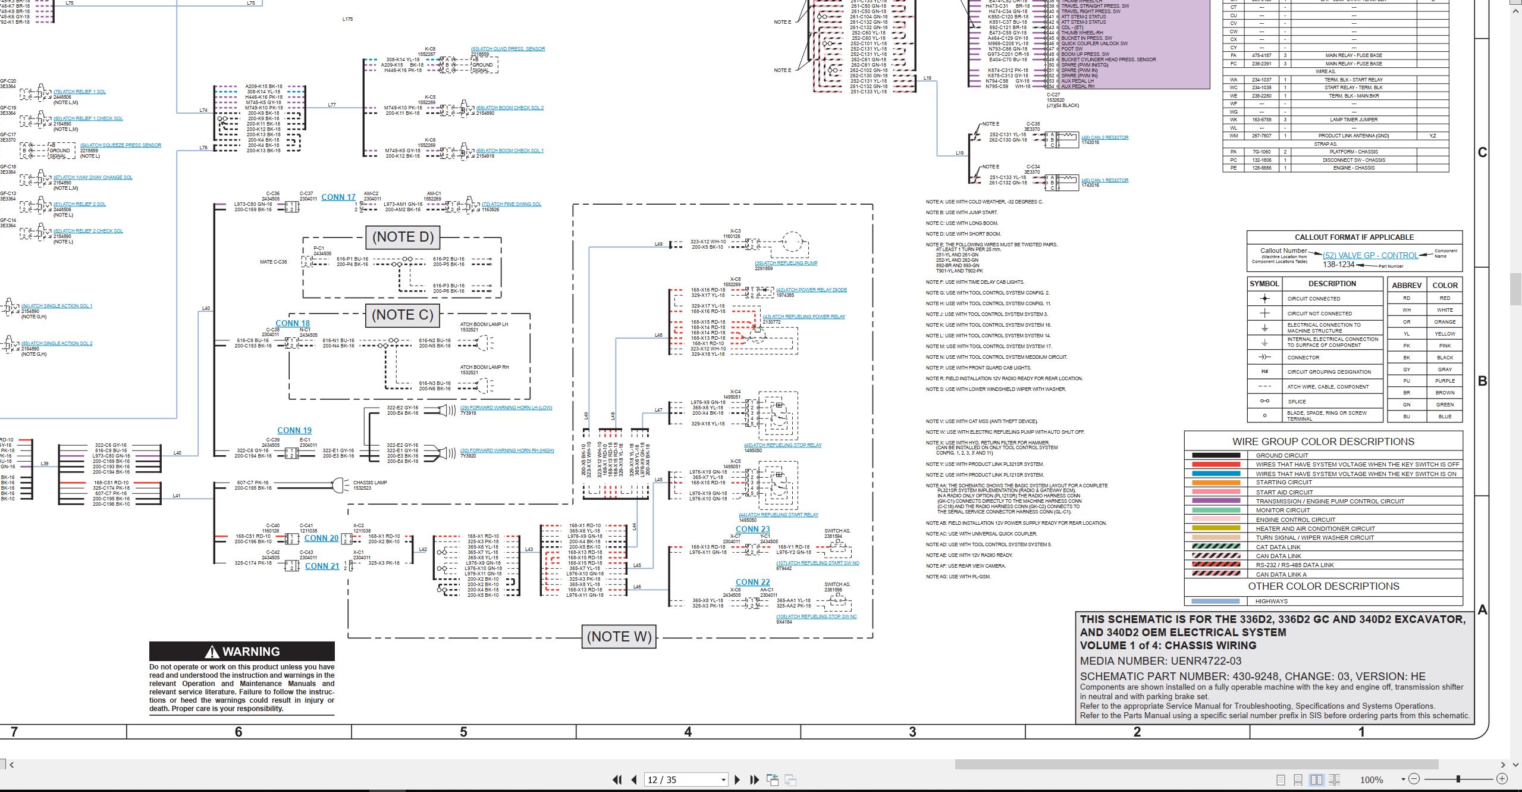Click the zoom out minus button
Viewport: 1522px width, 792px height.
1414,779
